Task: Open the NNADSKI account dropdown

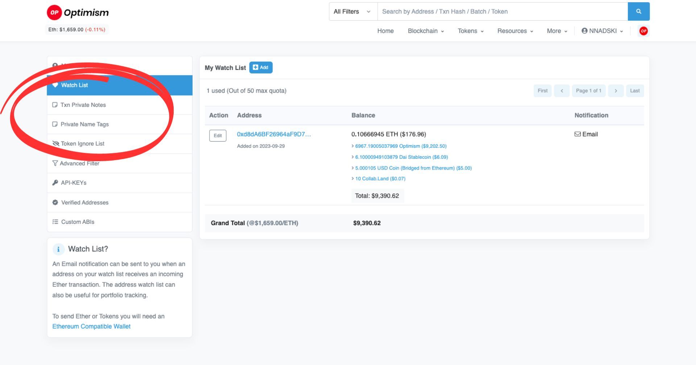Action: pyautogui.click(x=602, y=31)
